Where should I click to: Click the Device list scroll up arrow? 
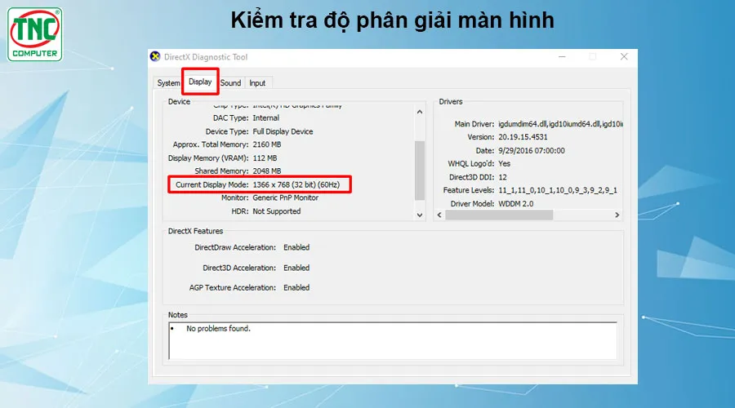coord(420,112)
